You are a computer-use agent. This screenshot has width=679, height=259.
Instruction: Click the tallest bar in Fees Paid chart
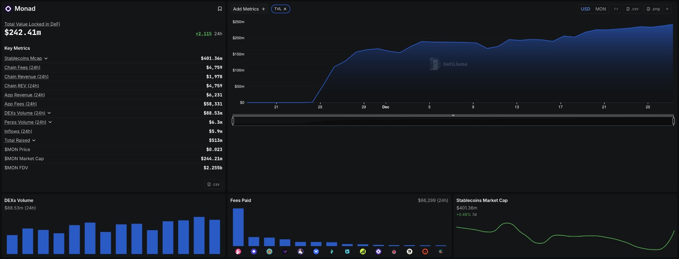pos(238,227)
